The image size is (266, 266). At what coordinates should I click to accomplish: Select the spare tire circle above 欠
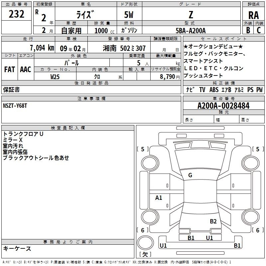coord(145,243)
